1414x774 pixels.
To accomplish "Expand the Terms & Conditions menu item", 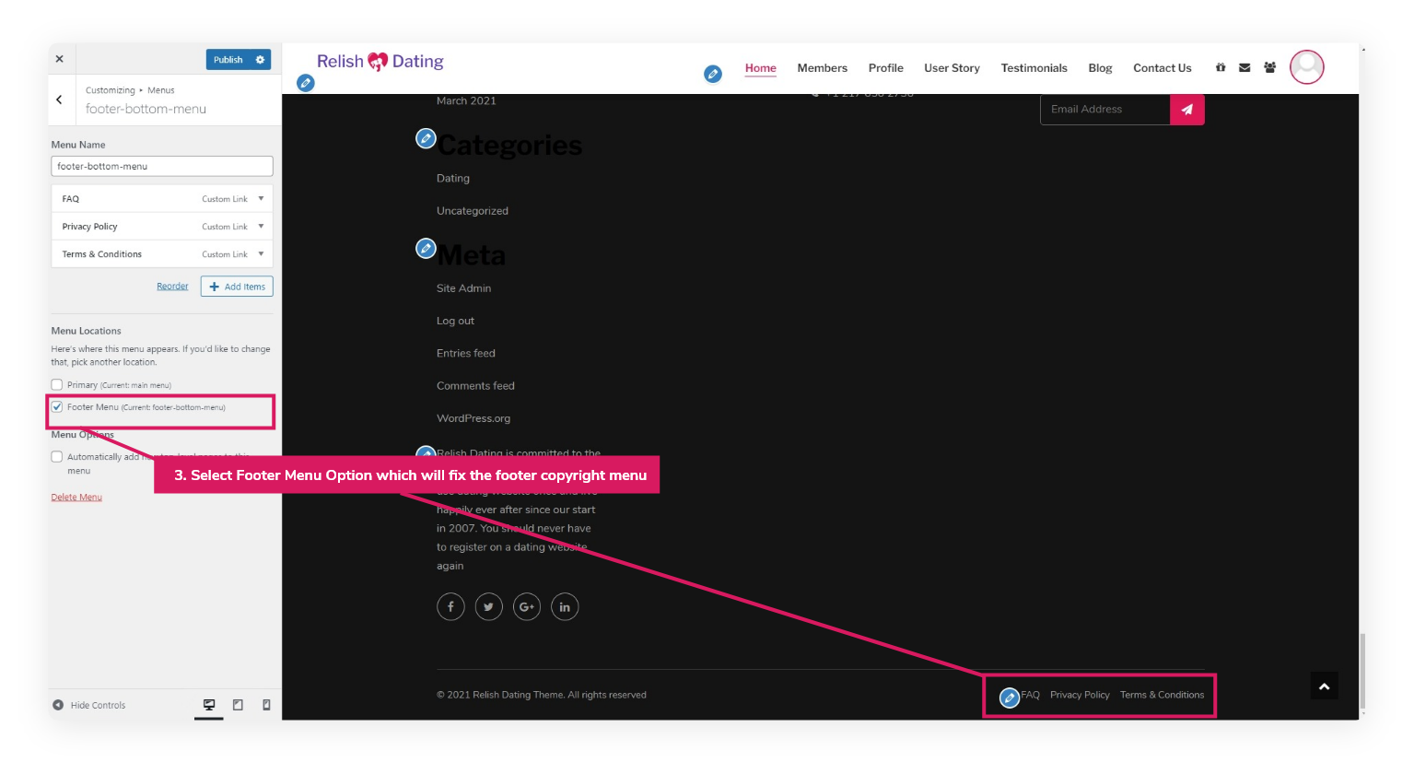I will [x=261, y=254].
